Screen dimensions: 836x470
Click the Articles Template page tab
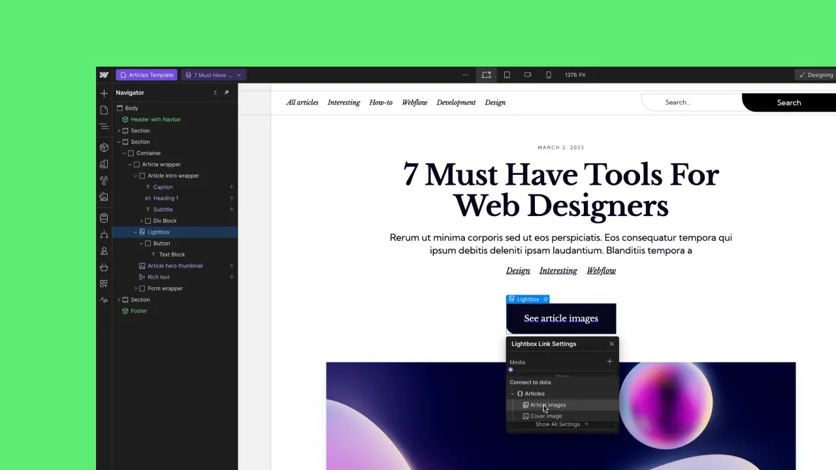[x=146, y=75]
